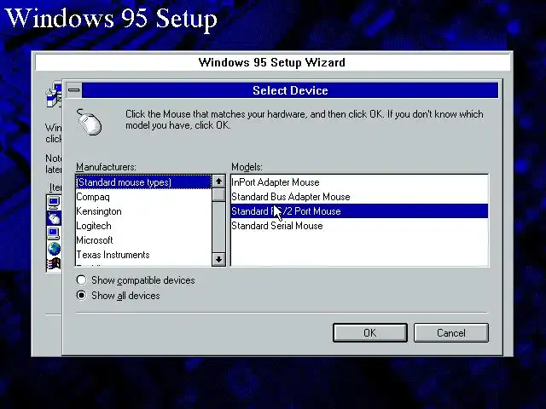Pick Standard Serial Mouse model
The width and height of the screenshot is (546, 409).
pyautogui.click(x=359, y=226)
